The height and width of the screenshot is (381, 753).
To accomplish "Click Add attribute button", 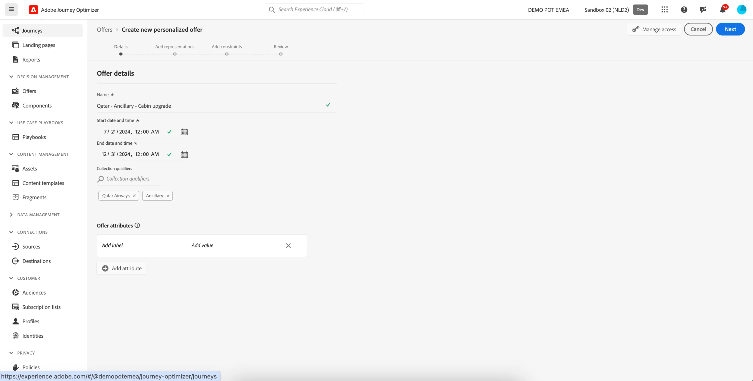I will (121, 268).
